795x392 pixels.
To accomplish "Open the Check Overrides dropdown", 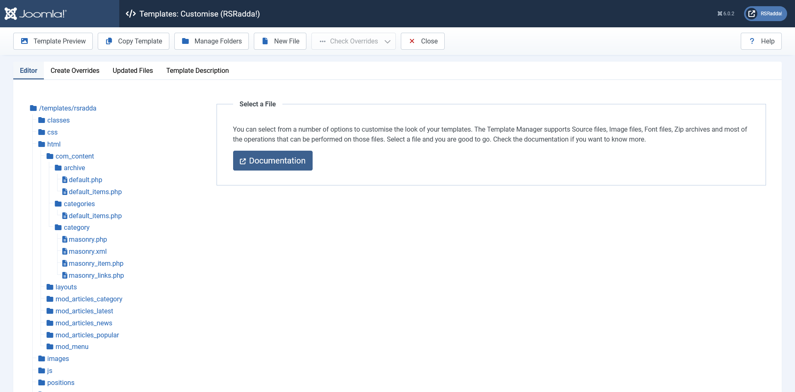I will tap(353, 41).
